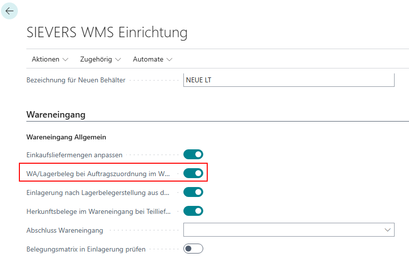The image size is (409, 256).
Task: Click the NEUE LT text field
Action: point(288,80)
